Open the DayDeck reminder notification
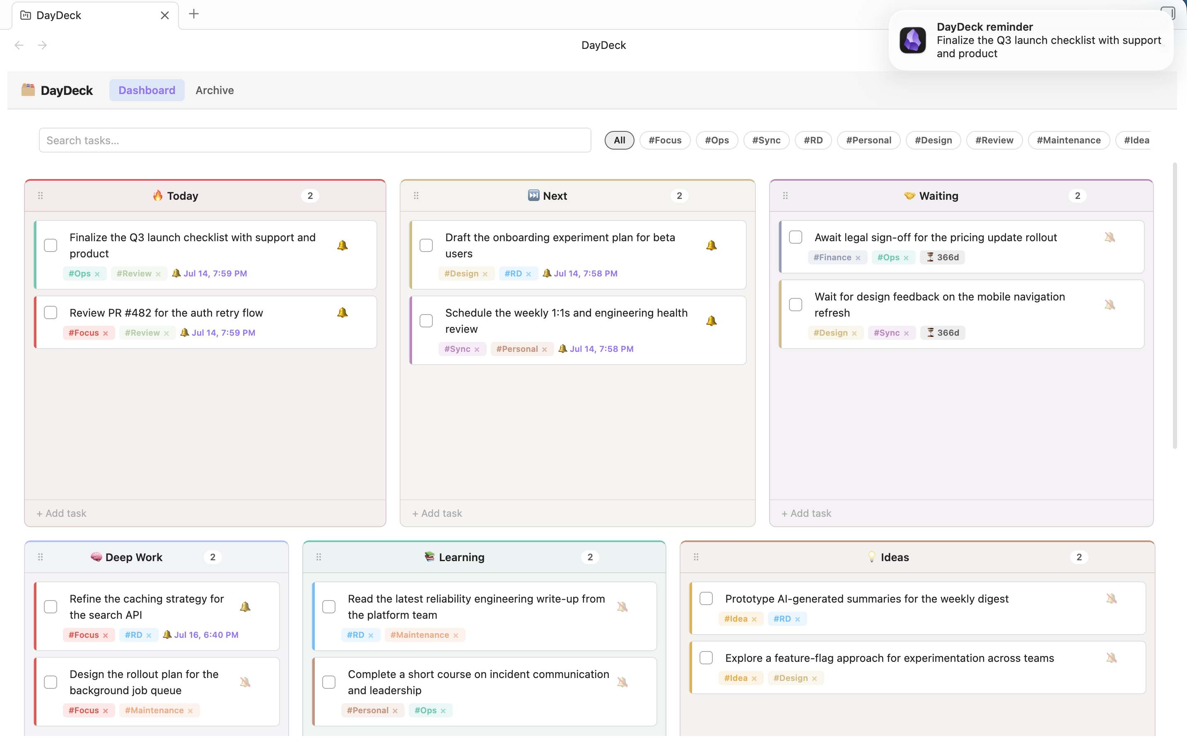The width and height of the screenshot is (1187, 741). 1031,40
